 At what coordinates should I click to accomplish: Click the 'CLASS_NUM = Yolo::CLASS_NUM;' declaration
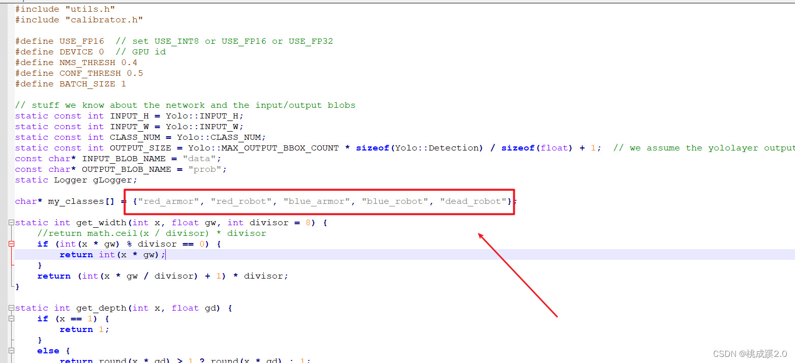click(188, 137)
